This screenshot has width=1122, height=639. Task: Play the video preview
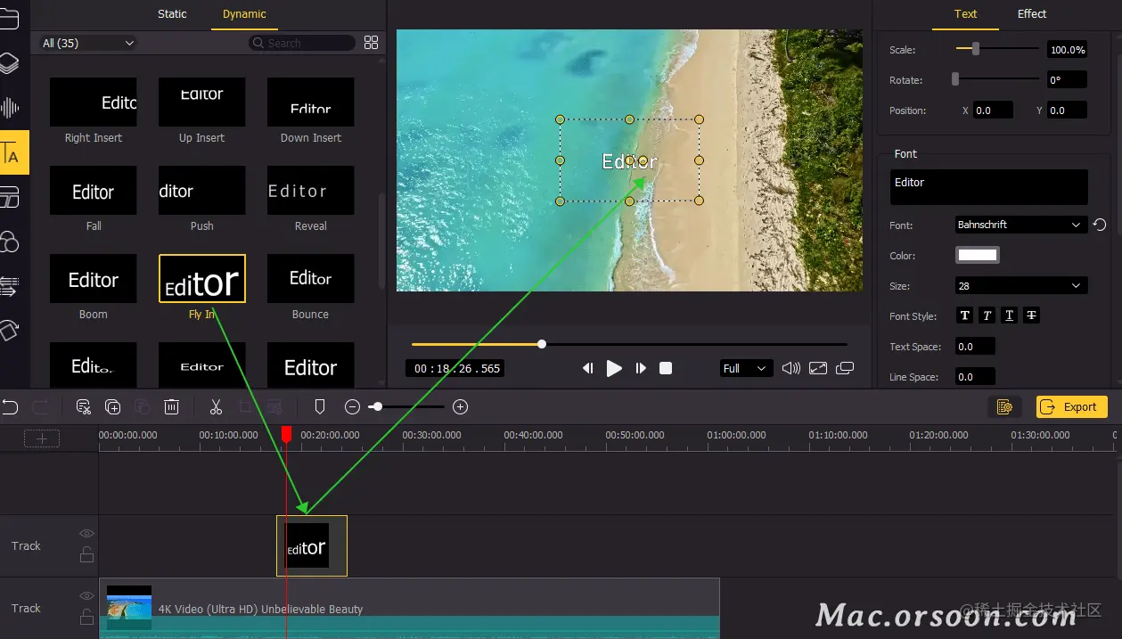614,368
